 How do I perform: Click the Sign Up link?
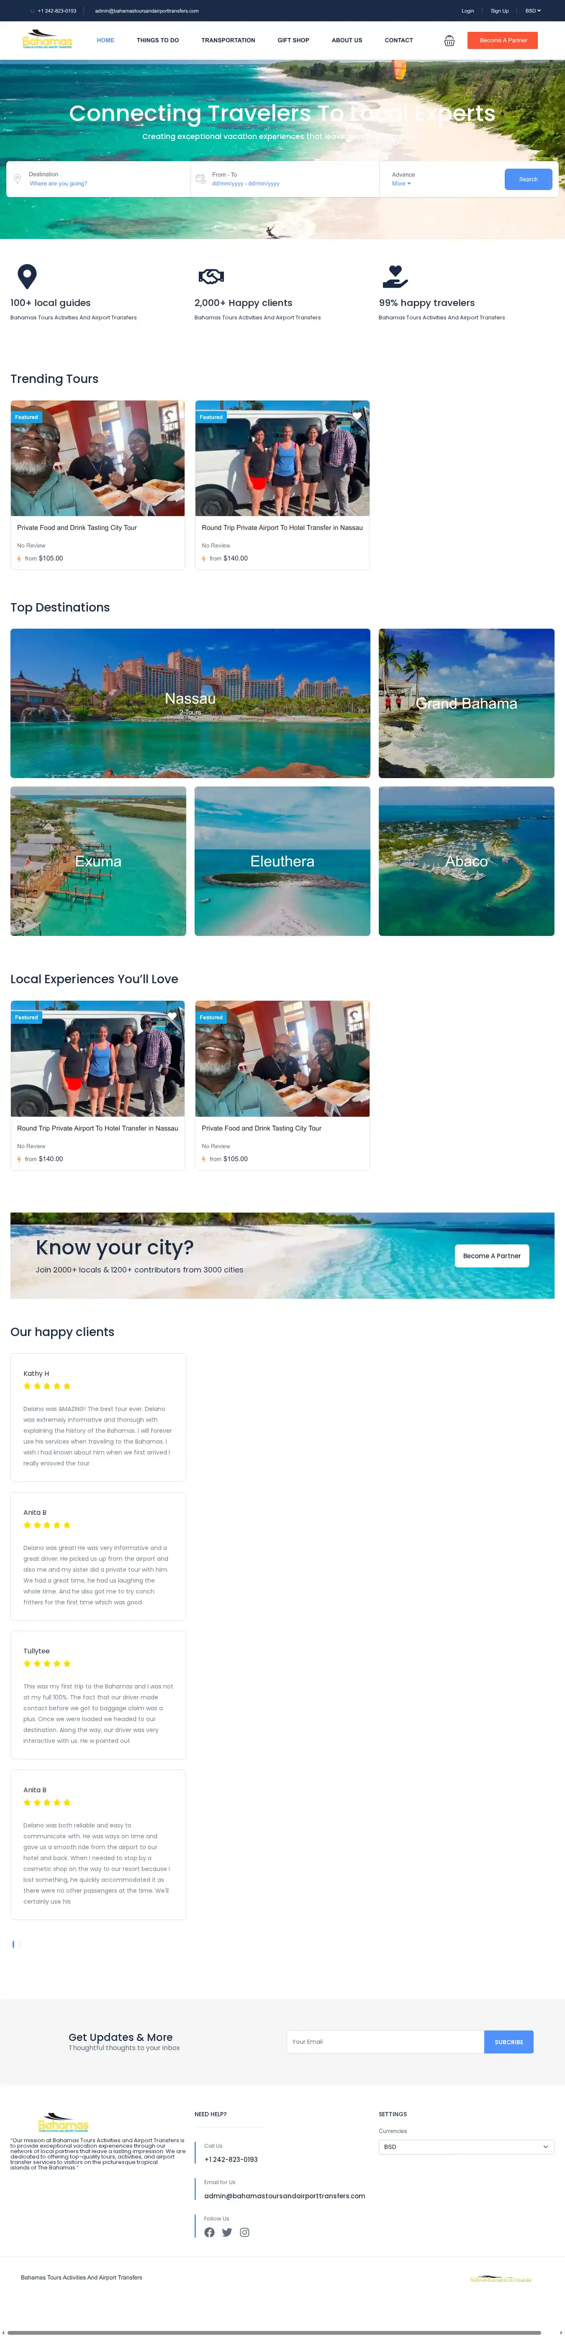pyautogui.click(x=500, y=11)
